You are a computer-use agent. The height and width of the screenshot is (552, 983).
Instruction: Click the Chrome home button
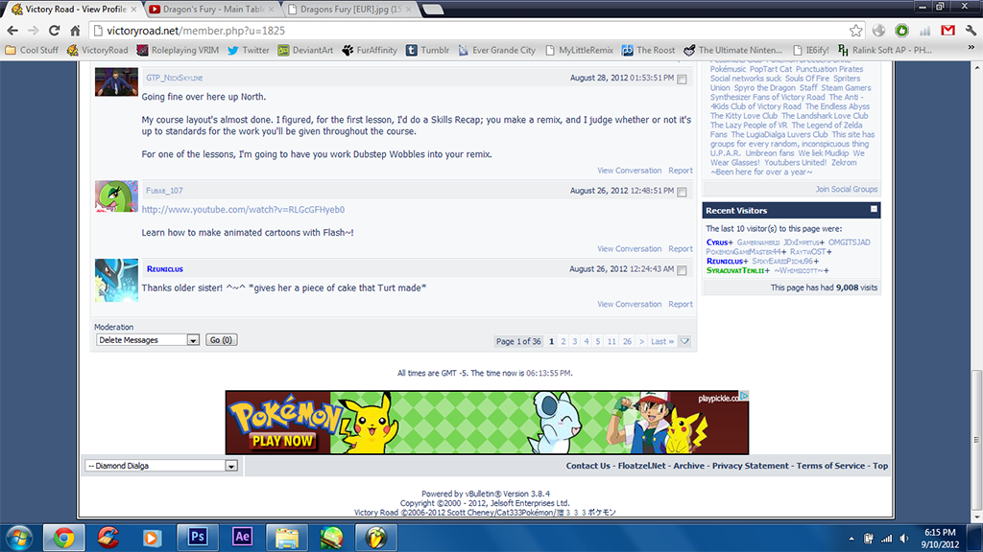coord(75,31)
